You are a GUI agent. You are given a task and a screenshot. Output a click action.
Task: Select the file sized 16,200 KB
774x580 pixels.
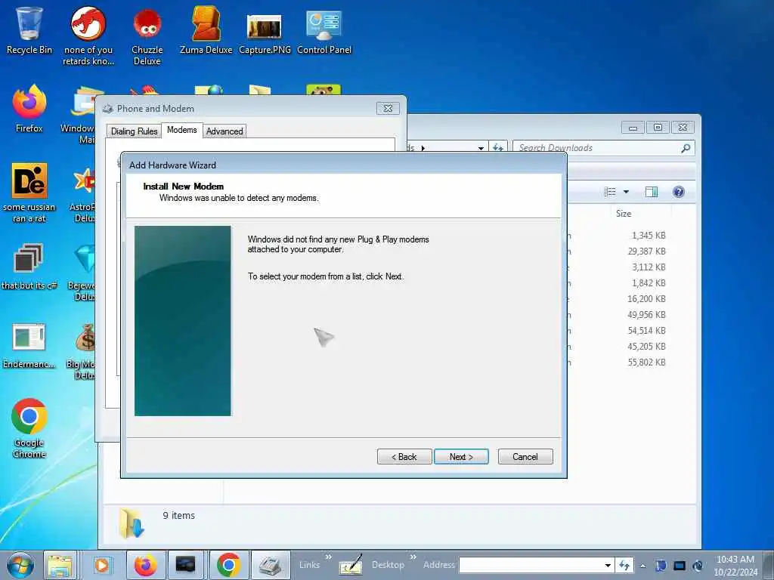tap(646, 299)
